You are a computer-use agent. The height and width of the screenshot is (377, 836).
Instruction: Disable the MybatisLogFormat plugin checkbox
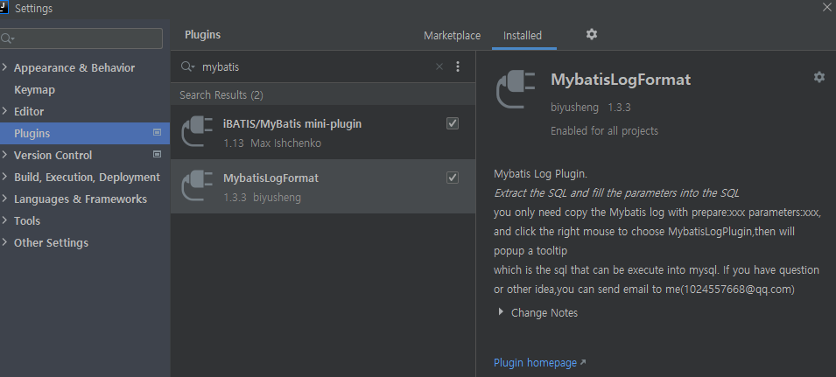pyautogui.click(x=452, y=178)
